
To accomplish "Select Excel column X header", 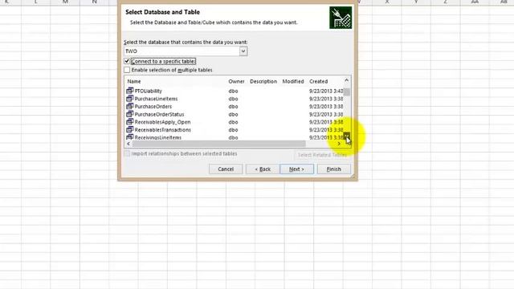I will pyautogui.click(x=387, y=2).
